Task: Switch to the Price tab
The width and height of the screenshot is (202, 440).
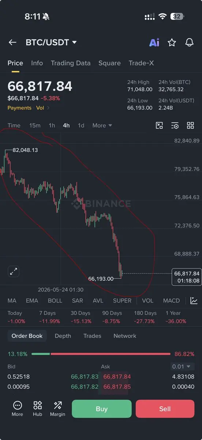Action: click(15, 63)
